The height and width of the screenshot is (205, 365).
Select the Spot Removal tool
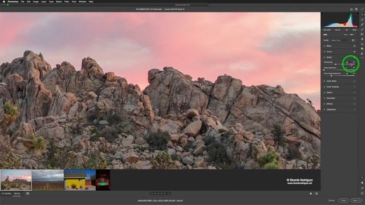pos(362,24)
